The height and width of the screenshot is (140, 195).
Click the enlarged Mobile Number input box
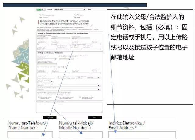pyautogui.click(x=81, y=135)
